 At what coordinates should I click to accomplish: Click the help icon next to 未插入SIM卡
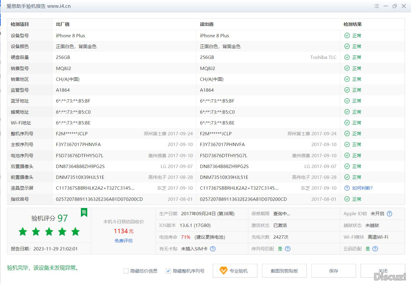tap(213, 249)
